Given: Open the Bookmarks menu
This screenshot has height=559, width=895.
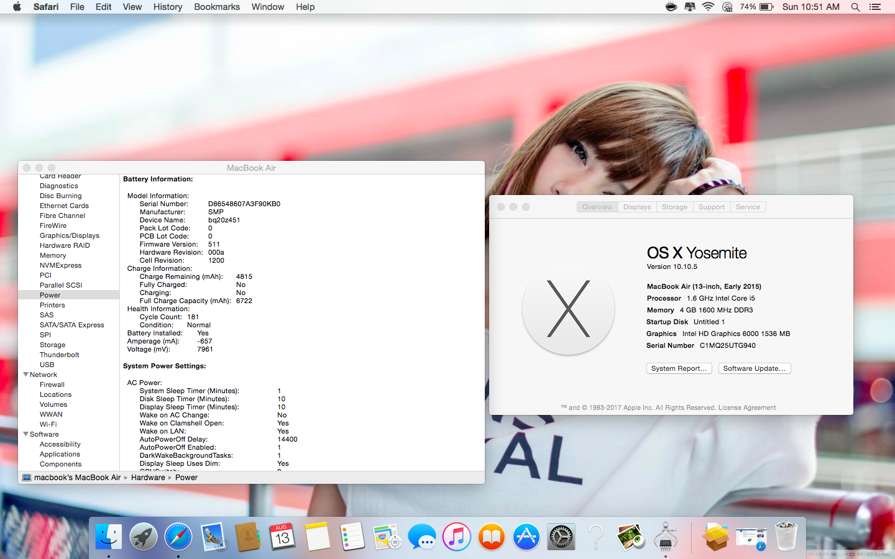Looking at the screenshot, I should coord(216,7).
